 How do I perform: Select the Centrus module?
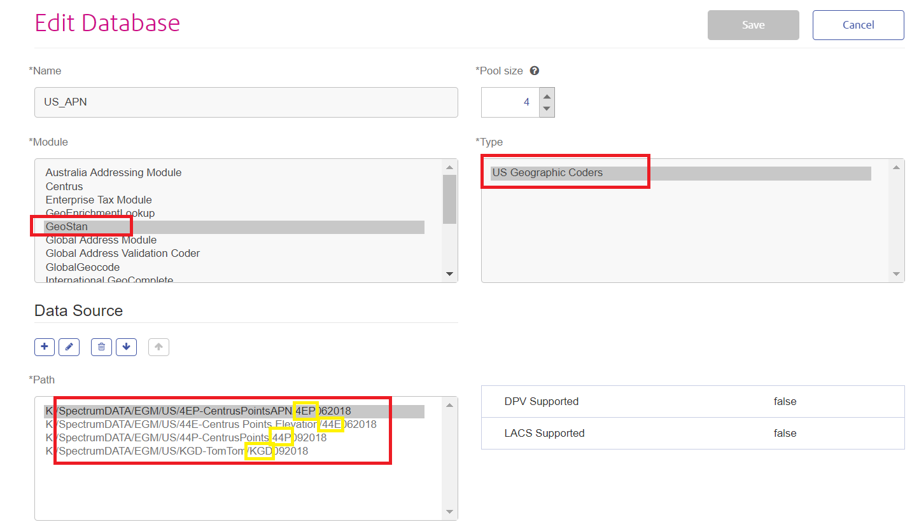click(x=64, y=186)
